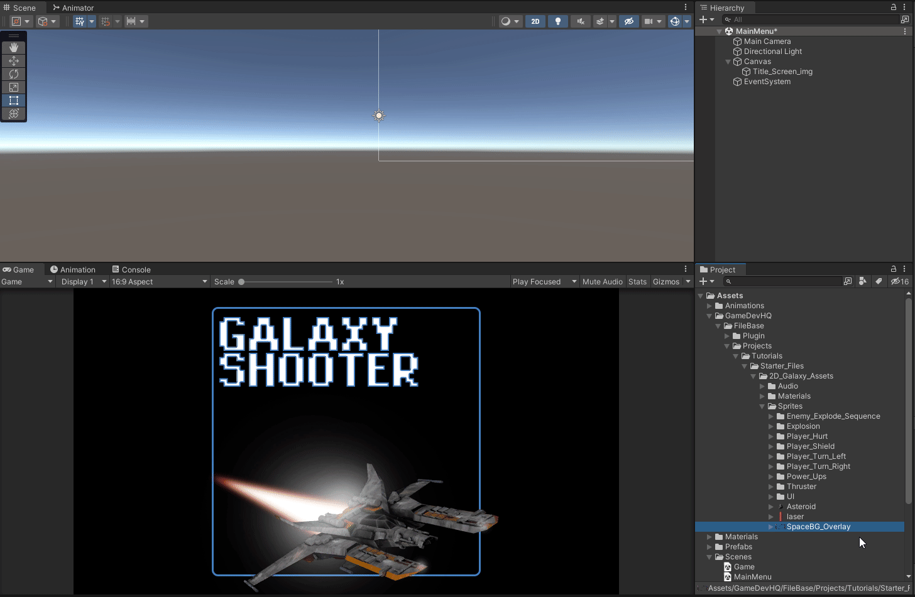Toggle scene visibility hidden-objects eye button

tap(628, 21)
